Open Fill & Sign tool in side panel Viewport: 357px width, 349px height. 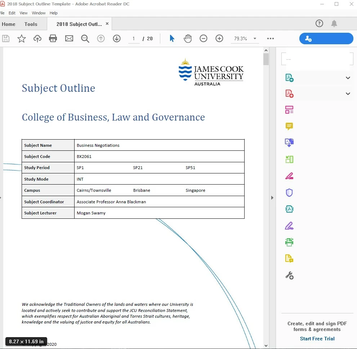(289, 226)
